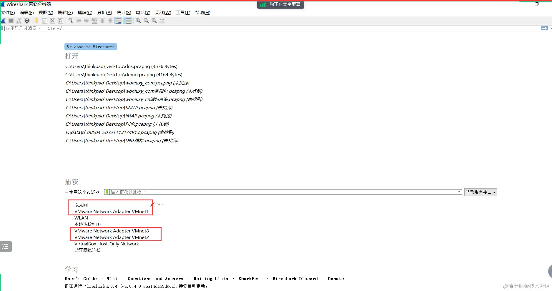Image resolution: width=552 pixels, height=291 pixels.
Task: Apply the display filter with the arrow button
Action: (x=545, y=28)
